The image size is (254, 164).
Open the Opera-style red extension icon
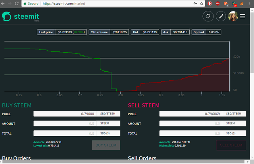pyautogui.click(x=210, y=4)
